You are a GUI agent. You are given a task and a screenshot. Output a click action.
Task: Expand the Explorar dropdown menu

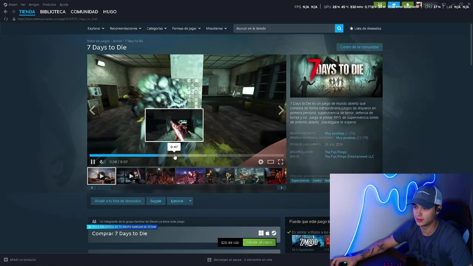pos(96,28)
